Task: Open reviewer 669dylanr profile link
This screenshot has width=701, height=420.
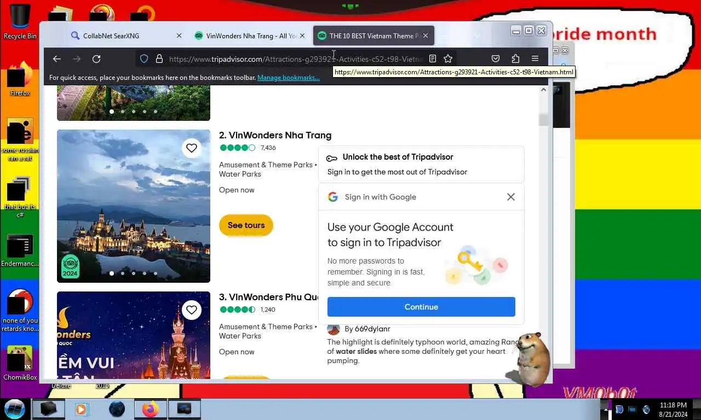Action: (372, 329)
